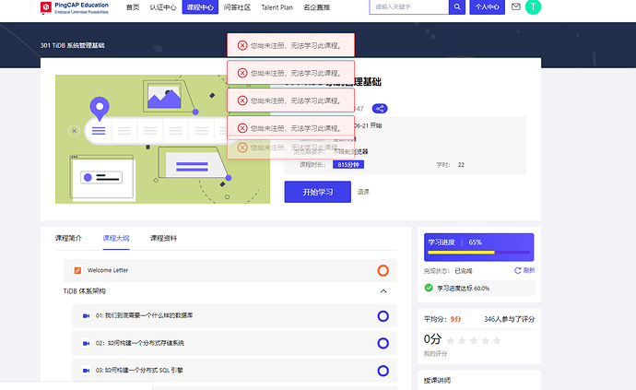Screen dimensions: 636x390
Task: Switch to the 课程简介 tab
Action: tap(68, 238)
